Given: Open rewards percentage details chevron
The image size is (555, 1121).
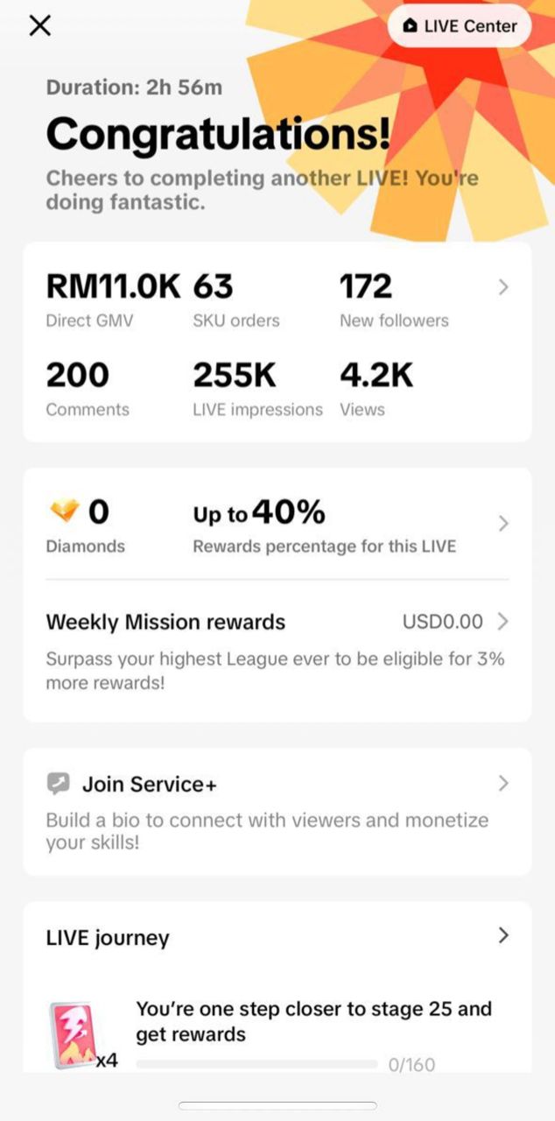Looking at the screenshot, I should (503, 524).
